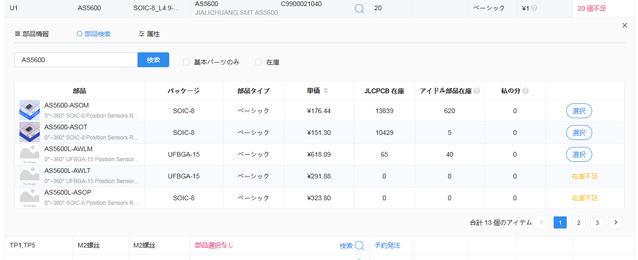Open the AS5600-ASOT part thumbnail

coord(30,133)
